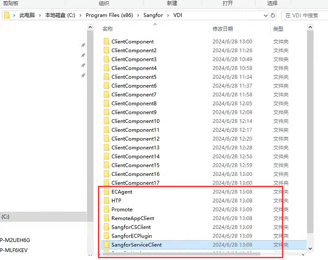The image size is (328, 260).
Task: Click the Promote folder icon
Action: [x=106, y=209]
